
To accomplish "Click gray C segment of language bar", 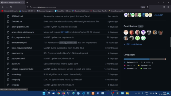I will coord(157,59).
